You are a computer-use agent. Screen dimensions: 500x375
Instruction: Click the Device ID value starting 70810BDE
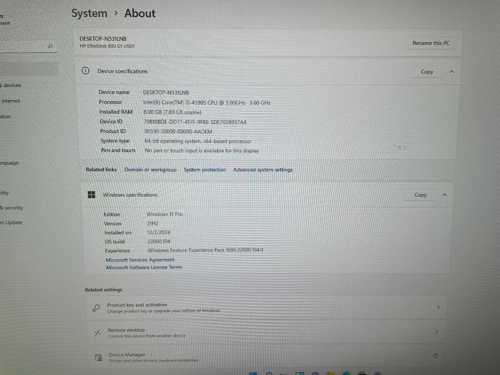click(x=195, y=122)
